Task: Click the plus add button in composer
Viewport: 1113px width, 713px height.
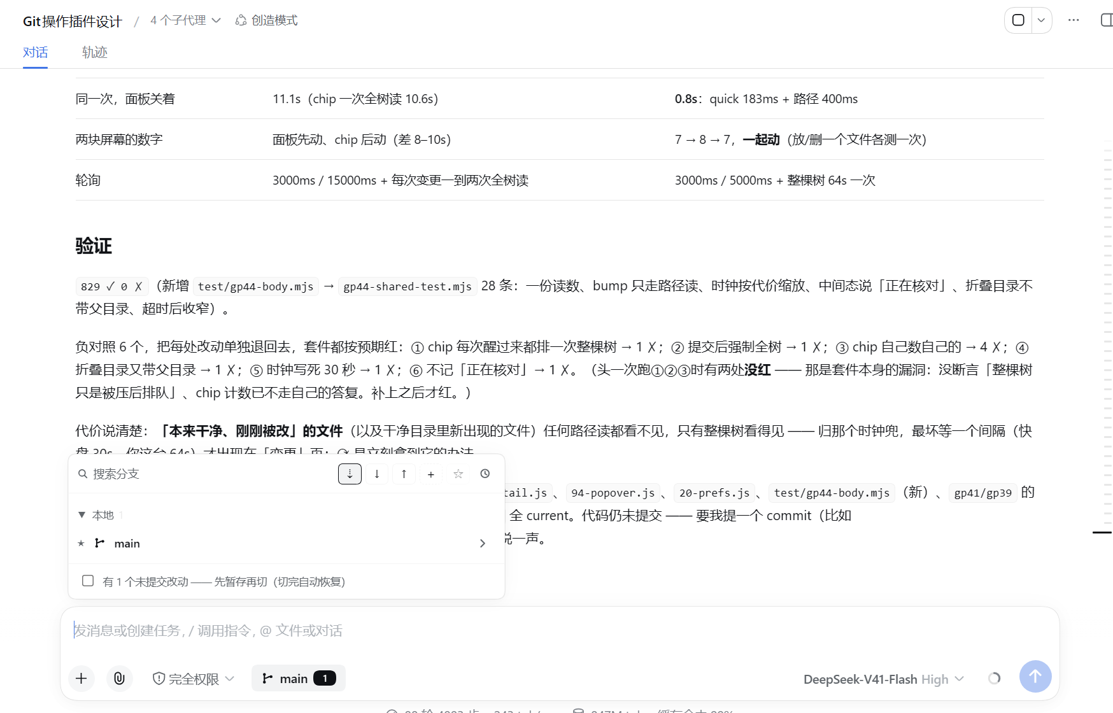Action: [x=82, y=678]
